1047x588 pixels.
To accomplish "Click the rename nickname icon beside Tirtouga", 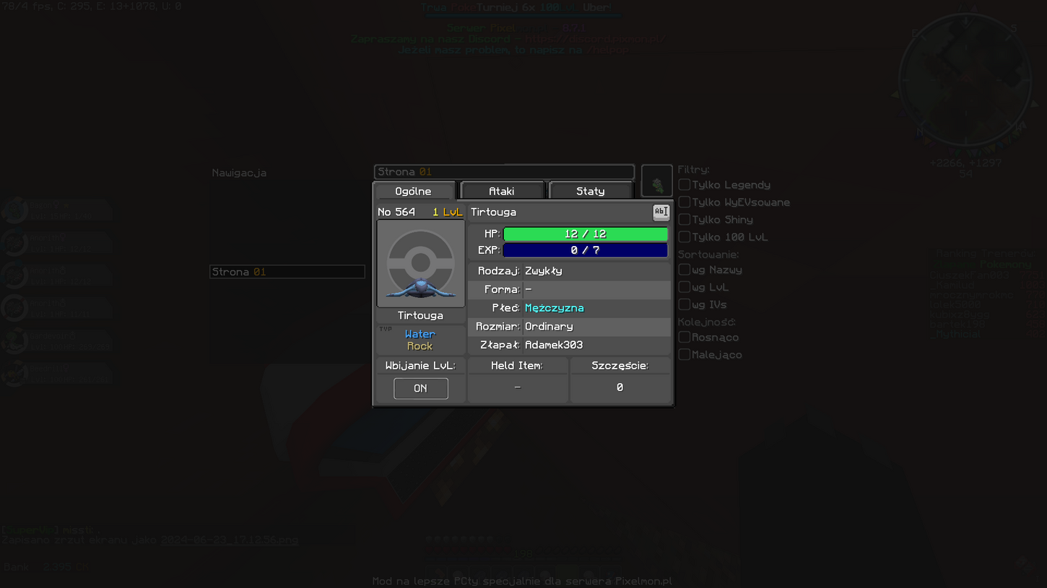I will (661, 212).
